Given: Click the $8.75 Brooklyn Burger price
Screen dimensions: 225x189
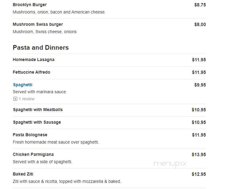Looking at the screenshot, I should [200, 5].
